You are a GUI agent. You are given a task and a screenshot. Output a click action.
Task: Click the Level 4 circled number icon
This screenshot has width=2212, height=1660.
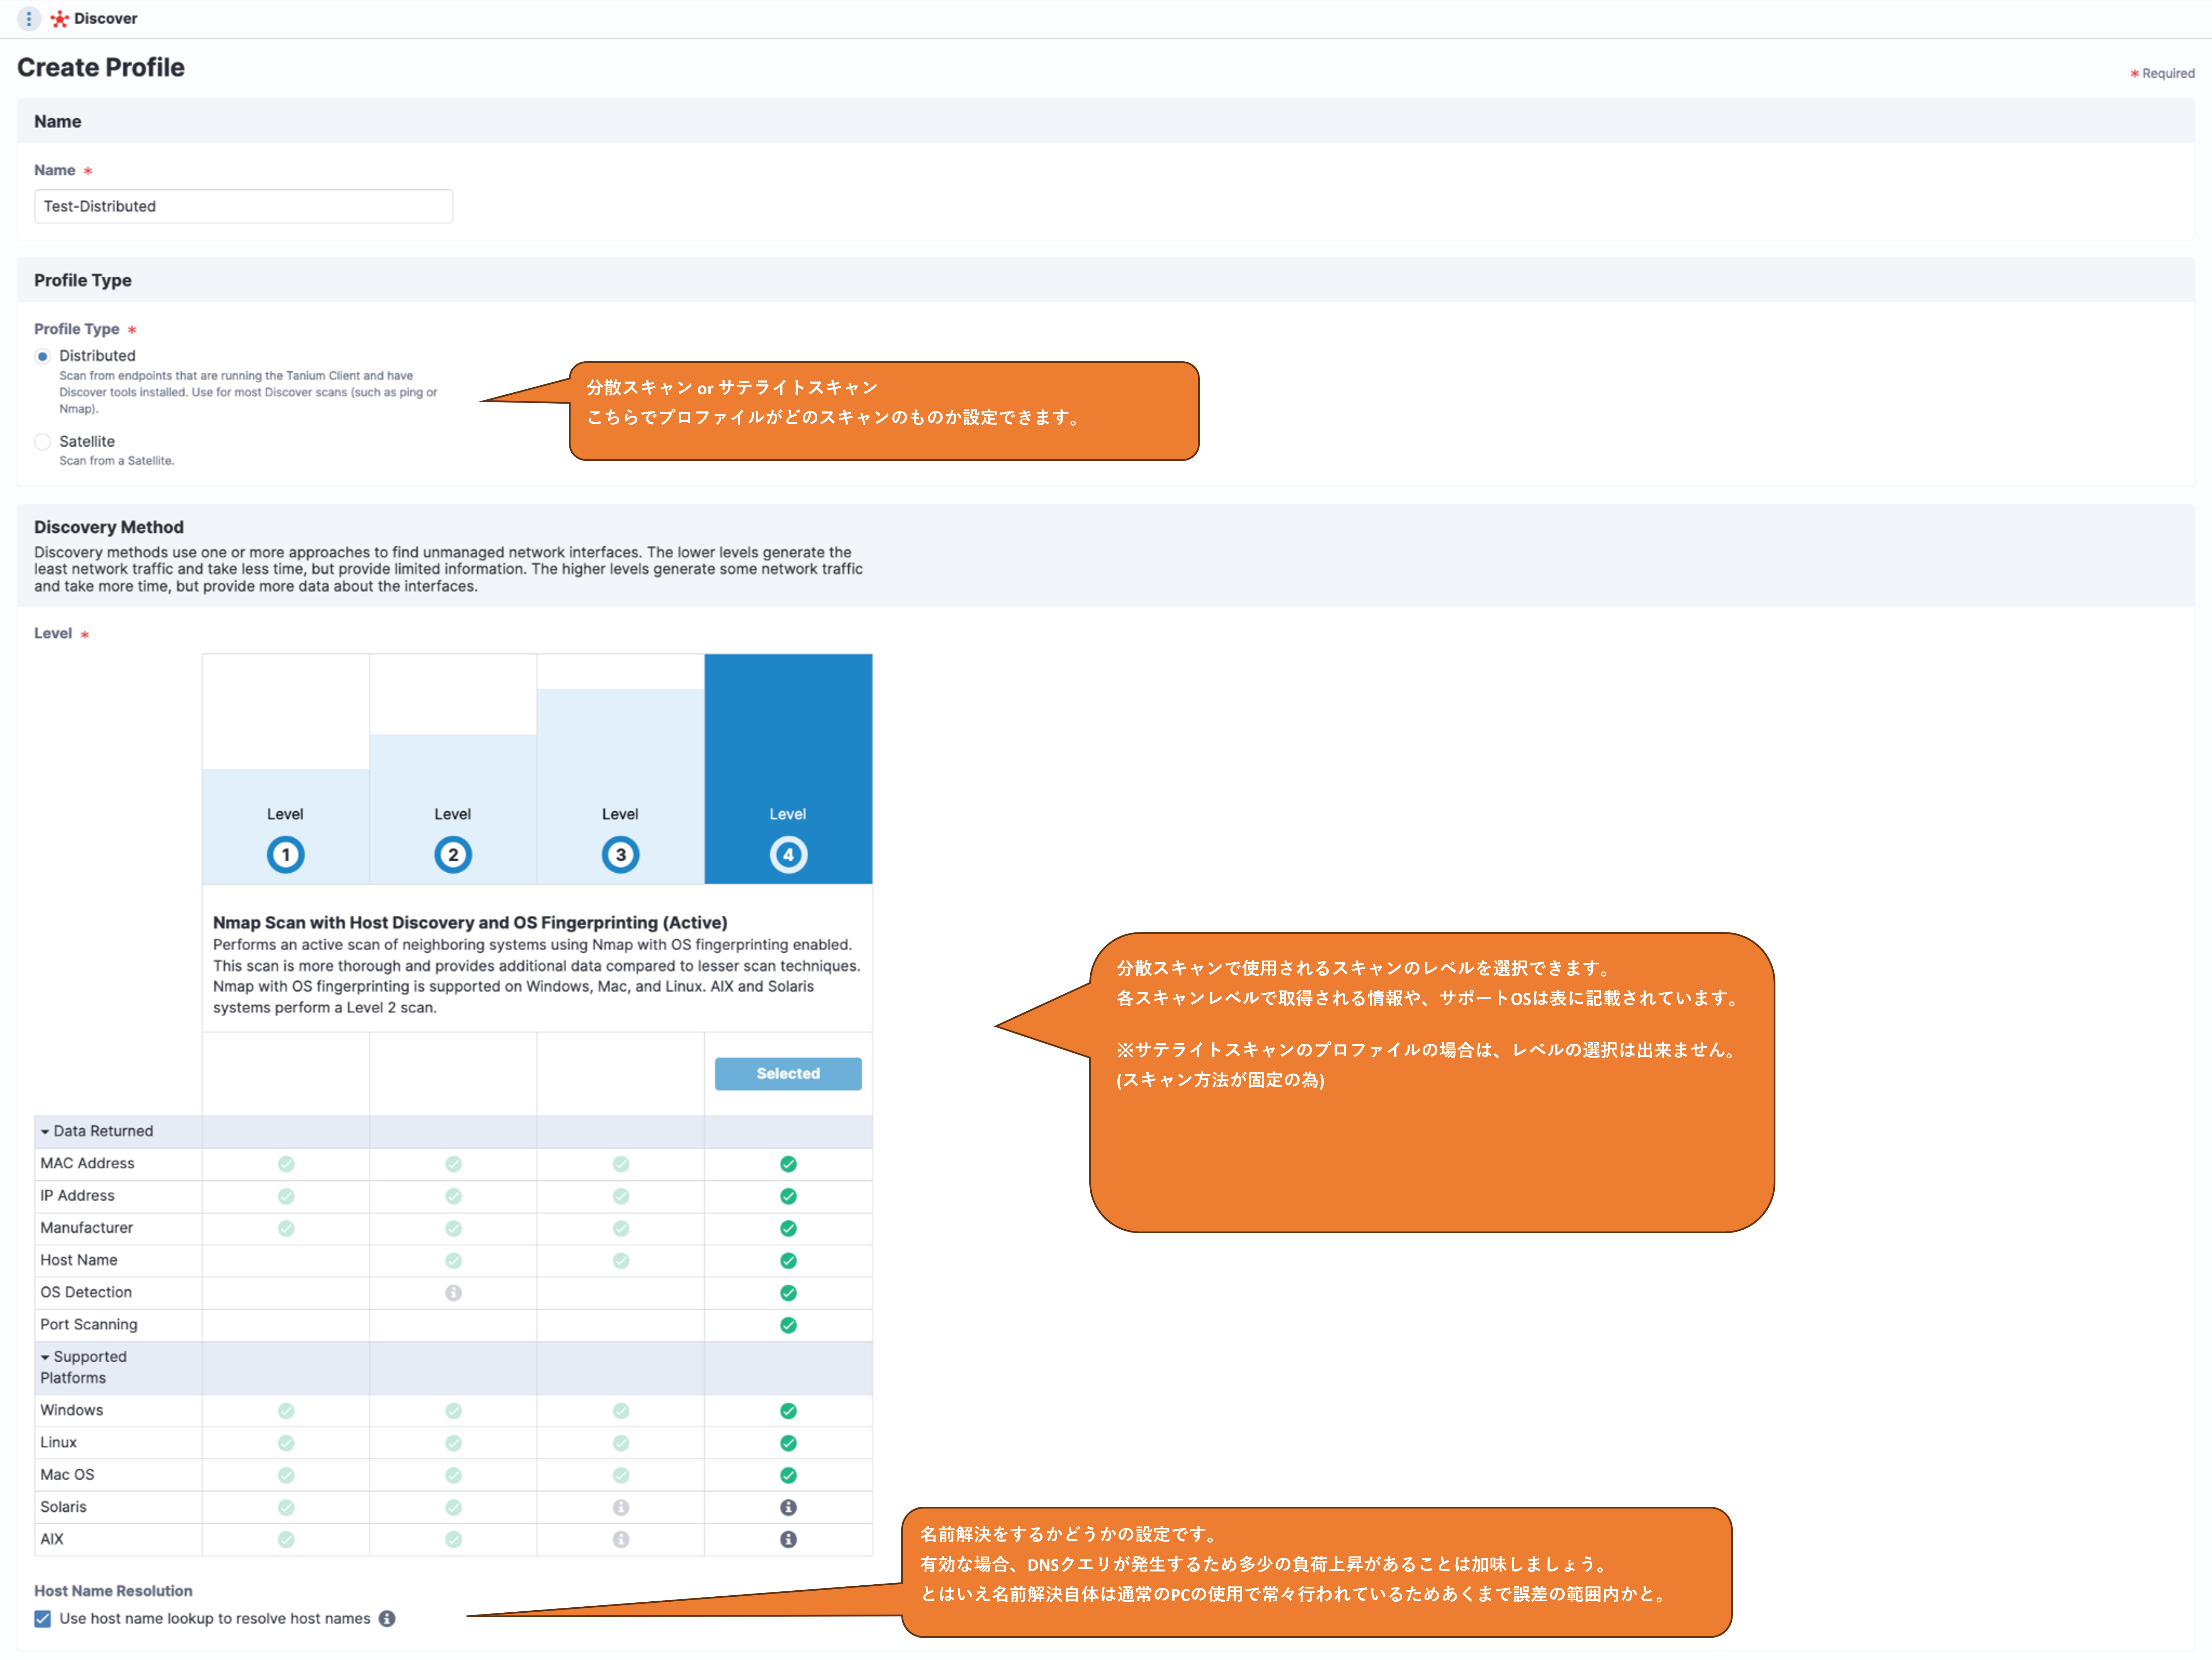point(788,855)
